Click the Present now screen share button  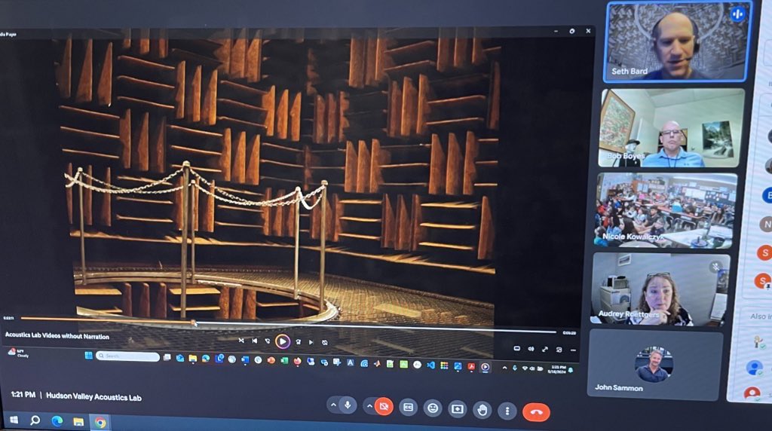[x=458, y=409]
